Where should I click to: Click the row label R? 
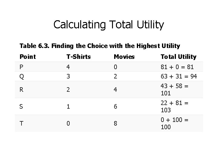pos(21,90)
